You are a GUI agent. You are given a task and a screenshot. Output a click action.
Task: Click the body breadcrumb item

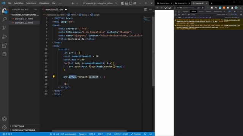83,15
